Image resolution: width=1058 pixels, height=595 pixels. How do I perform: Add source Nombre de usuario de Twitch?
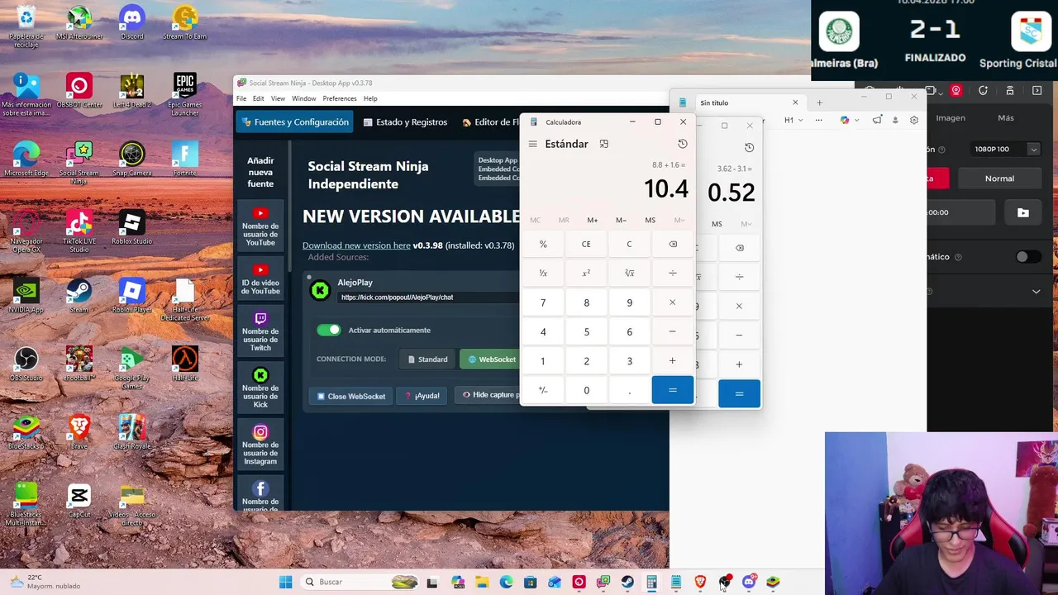[260, 332]
